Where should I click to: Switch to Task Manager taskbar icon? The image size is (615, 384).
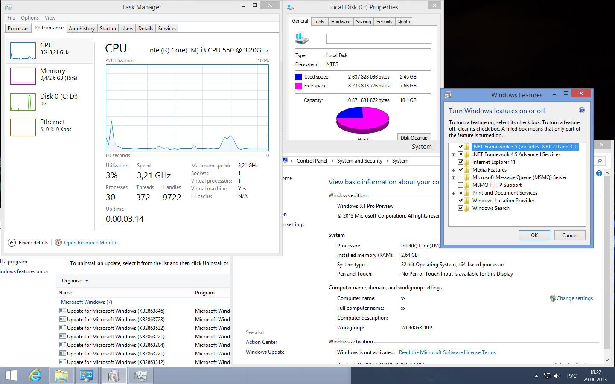point(140,375)
